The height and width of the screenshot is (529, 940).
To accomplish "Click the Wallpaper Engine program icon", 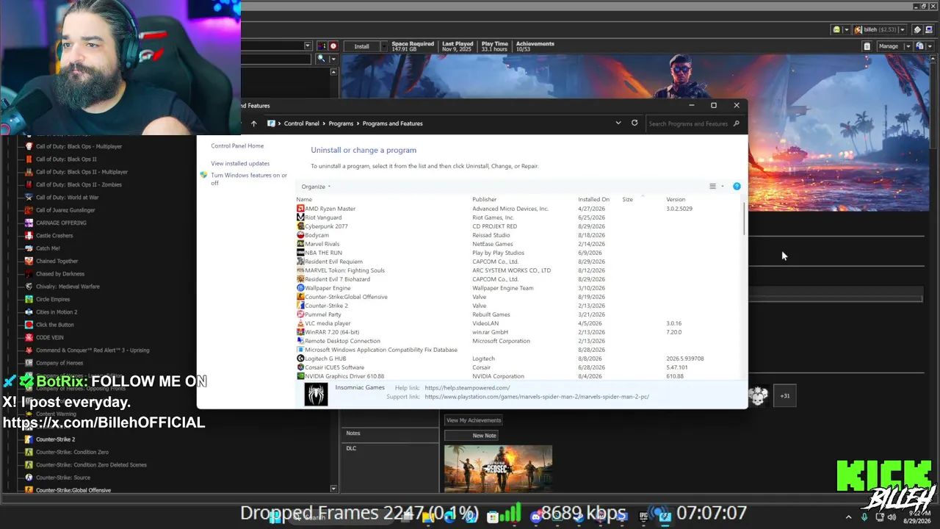I will [x=300, y=288].
